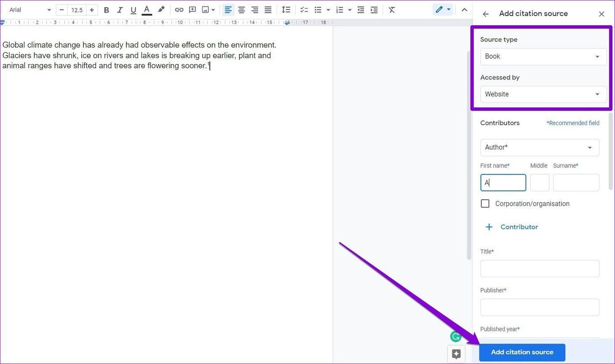The width and height of the screenshot is (615, 364).
Task: Click the document vertical scrollbar
Action: [469, 155]
